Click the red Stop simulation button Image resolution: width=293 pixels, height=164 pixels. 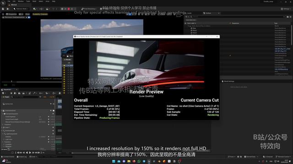(x=69, y=9)
